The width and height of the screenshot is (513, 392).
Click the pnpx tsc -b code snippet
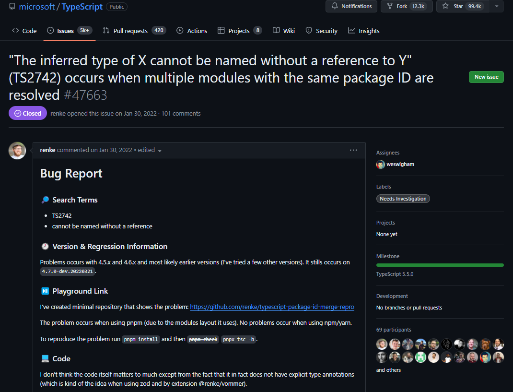(x=238, y=339)
